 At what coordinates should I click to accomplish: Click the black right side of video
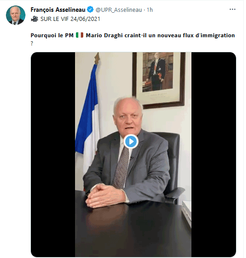(x=214, y=154)
